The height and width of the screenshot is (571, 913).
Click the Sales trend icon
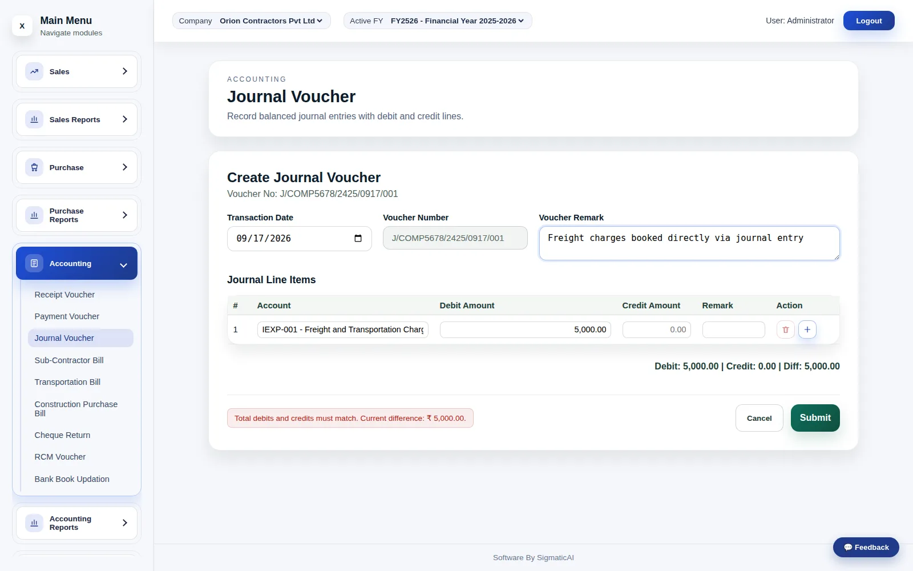click(34, 71)
